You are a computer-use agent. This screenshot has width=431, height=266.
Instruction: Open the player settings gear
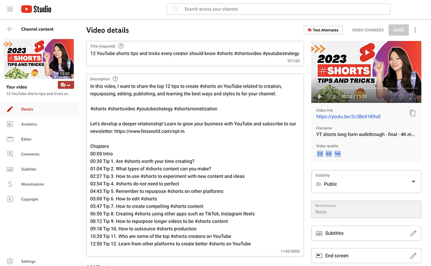coord(401,97)
